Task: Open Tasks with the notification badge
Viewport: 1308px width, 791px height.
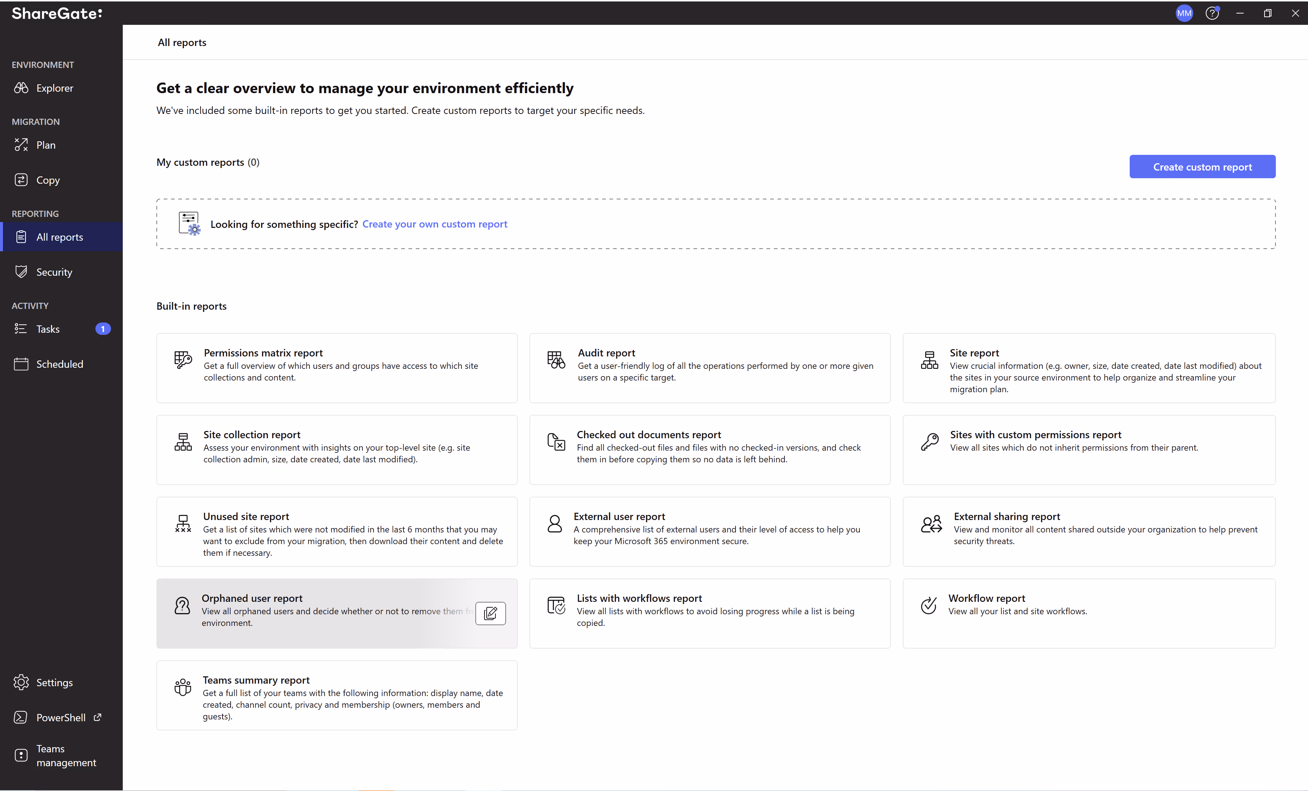Action: [48, 329]
